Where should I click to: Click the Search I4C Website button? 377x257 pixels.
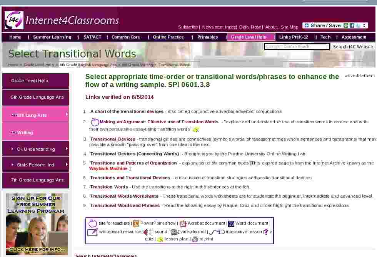353,47
